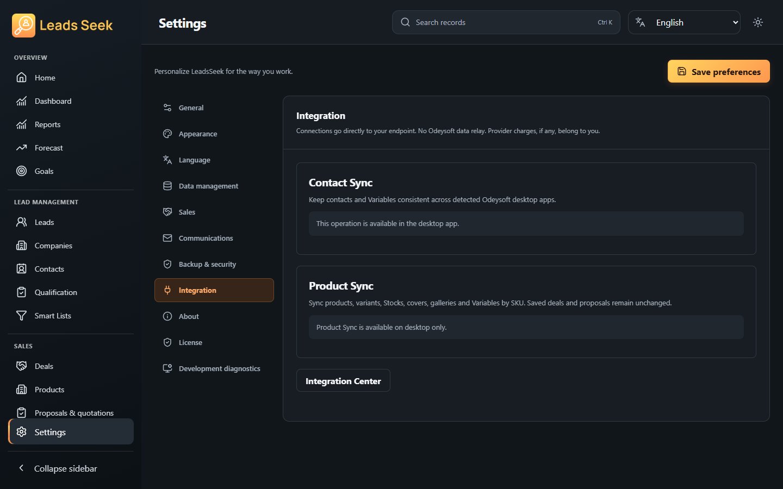
Task: Focus the Search records field
Action: click(506, 22)
